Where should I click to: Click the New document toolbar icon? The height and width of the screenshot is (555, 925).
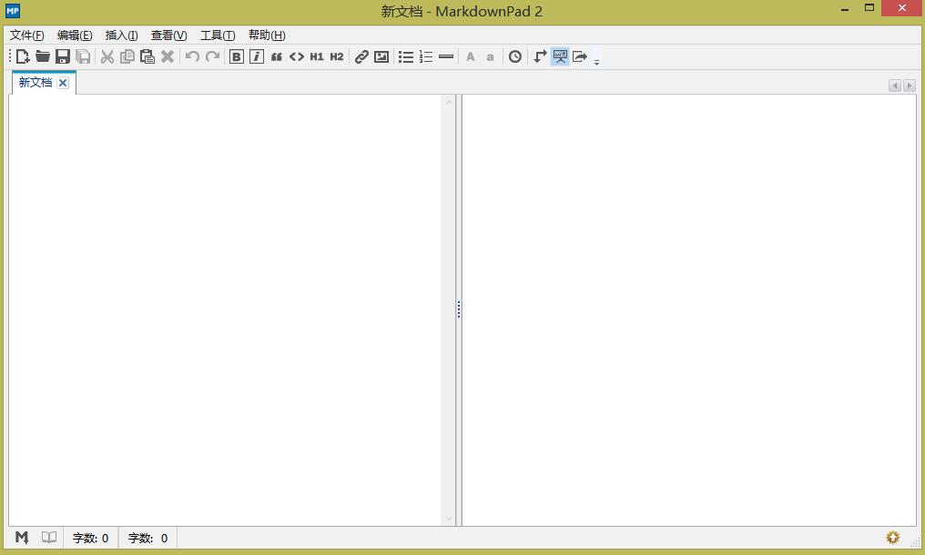coord(23,56)
